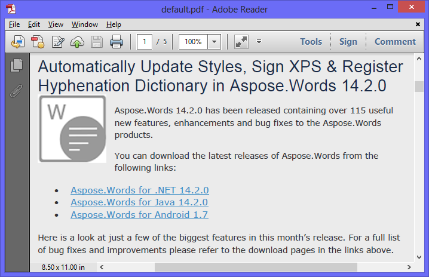This screenshot has width=429, height=277.
Task: Click the horizontal scrollbar thumb
Action: coord(256,267)
